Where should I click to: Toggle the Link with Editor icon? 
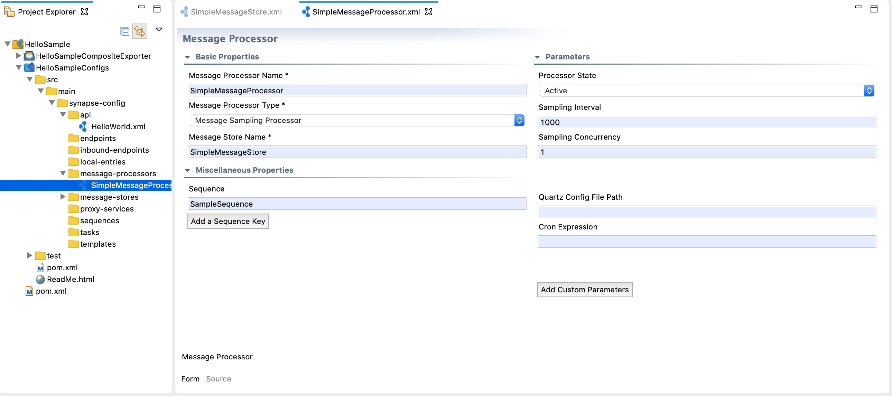coord(140,31)
